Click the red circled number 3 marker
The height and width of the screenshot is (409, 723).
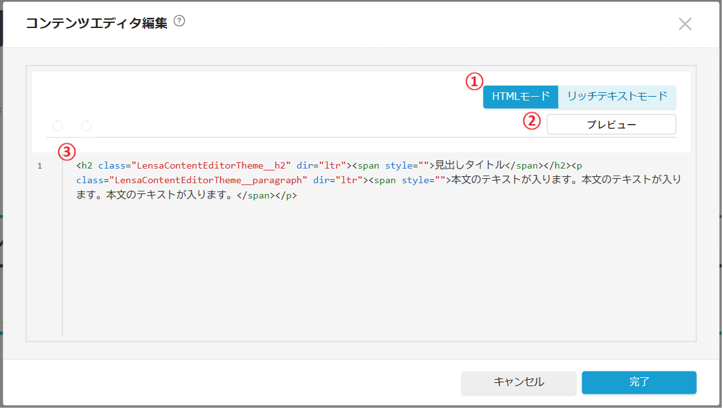click(x=66, y=152)
